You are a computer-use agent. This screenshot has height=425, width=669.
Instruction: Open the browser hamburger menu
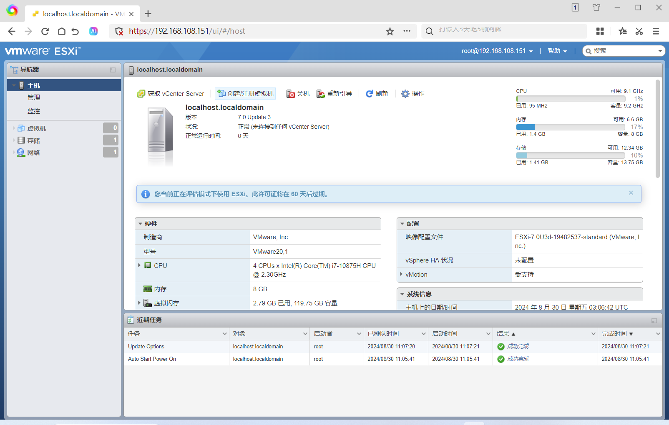tap(656, 31)
